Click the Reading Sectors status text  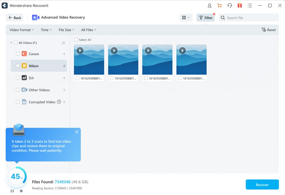click(x=57, y=188)
